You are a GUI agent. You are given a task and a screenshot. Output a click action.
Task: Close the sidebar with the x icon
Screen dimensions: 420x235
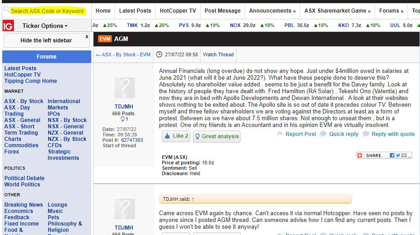click(x=87, y=36)
